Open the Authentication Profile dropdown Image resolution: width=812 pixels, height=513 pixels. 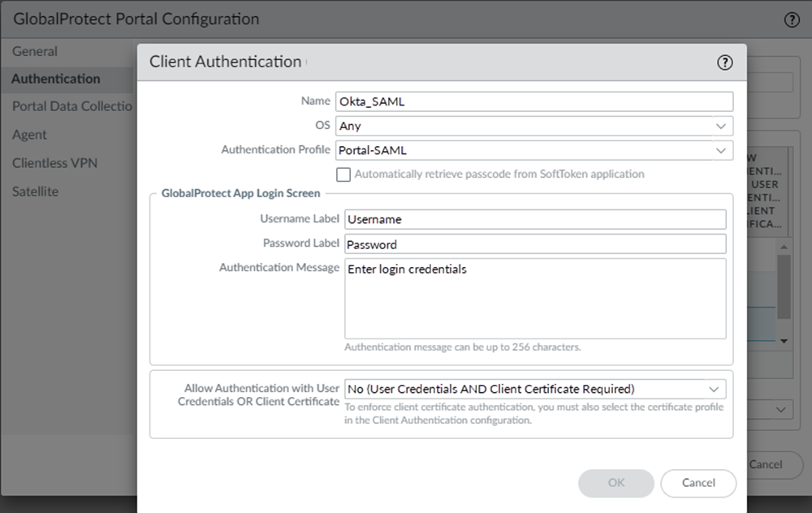[x=720, y=150]
